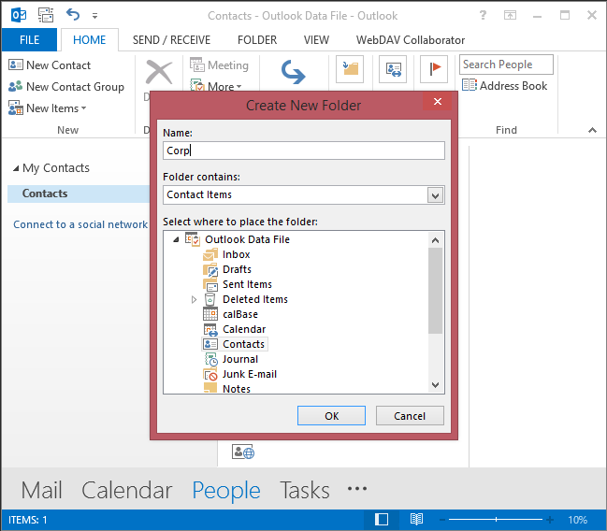The height and width of the screenshot is (531, 607).
Task: Select the Drafts folder in tree
Action: 237,269
